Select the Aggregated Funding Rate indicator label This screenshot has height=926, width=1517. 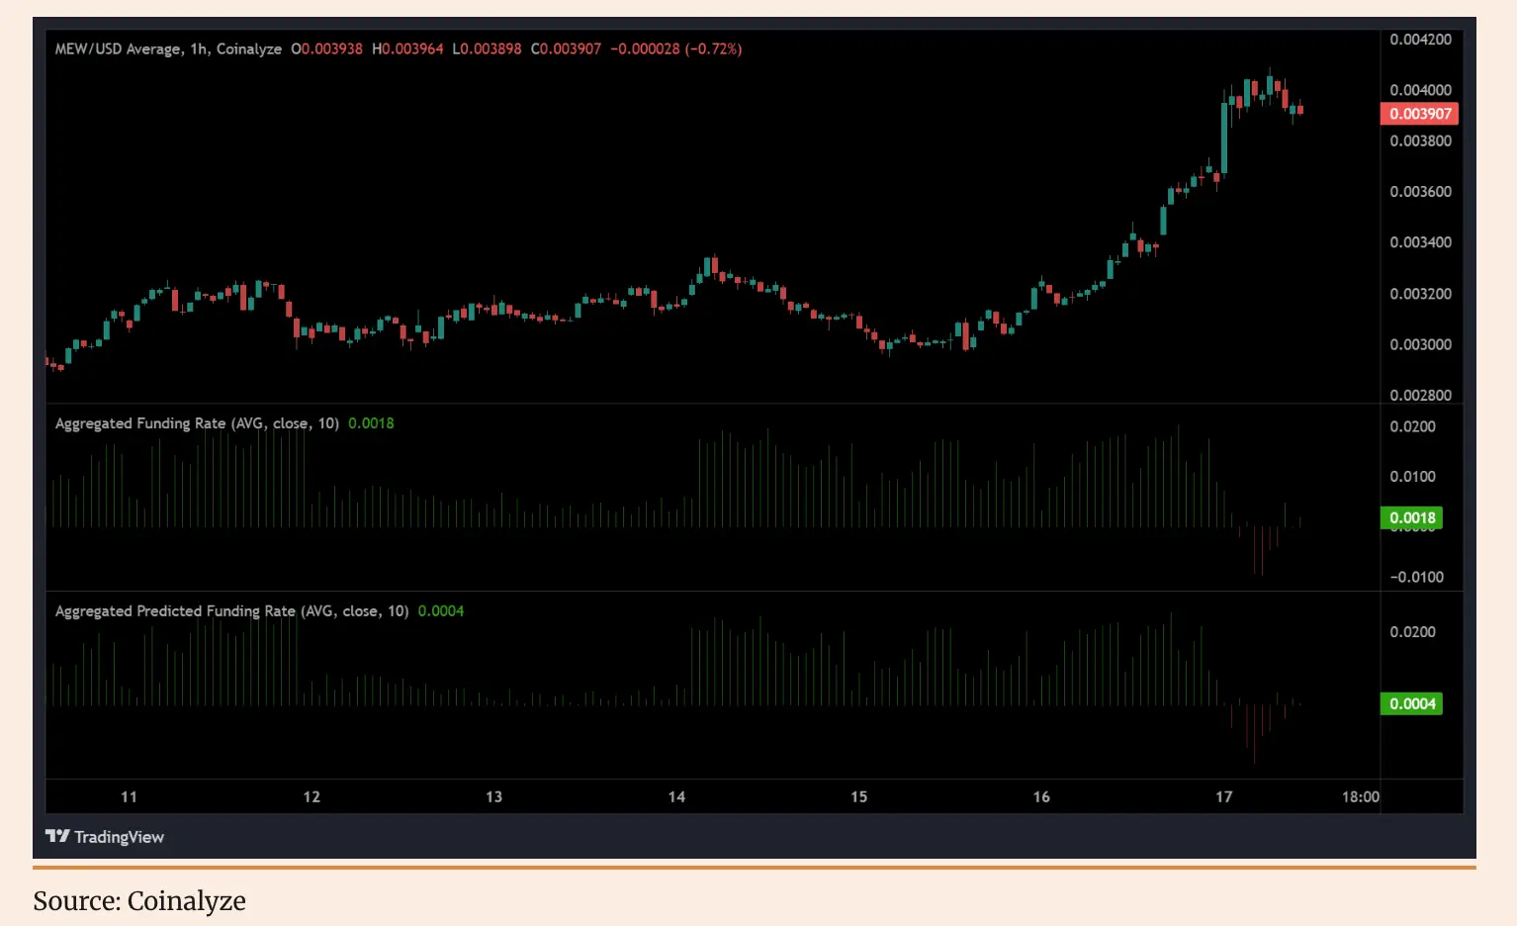(x=197, y=423)
